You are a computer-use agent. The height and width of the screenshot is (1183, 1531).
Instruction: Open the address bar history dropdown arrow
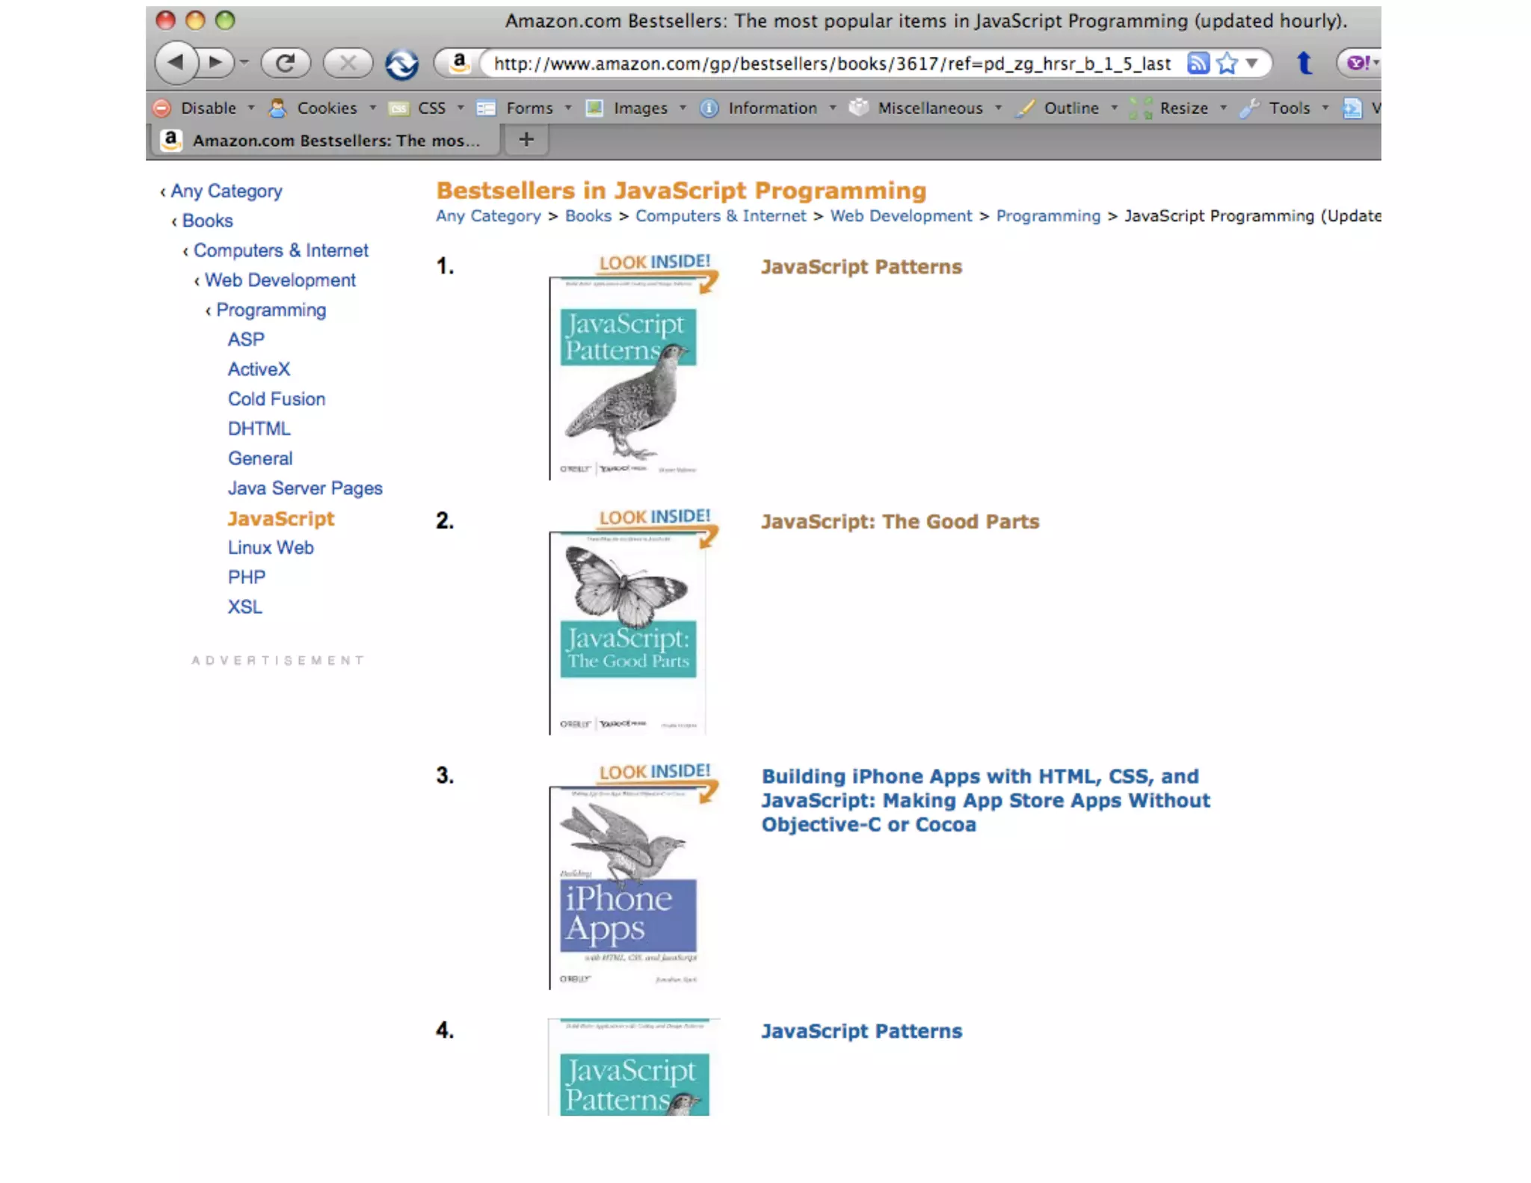pyautogui.click(x=1253, y=64)
